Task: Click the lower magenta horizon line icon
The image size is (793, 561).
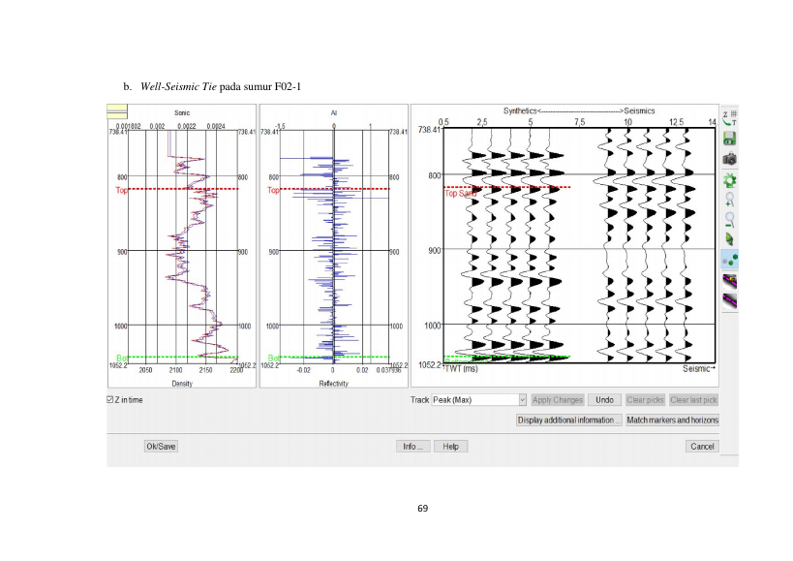Action: point(729,301)
